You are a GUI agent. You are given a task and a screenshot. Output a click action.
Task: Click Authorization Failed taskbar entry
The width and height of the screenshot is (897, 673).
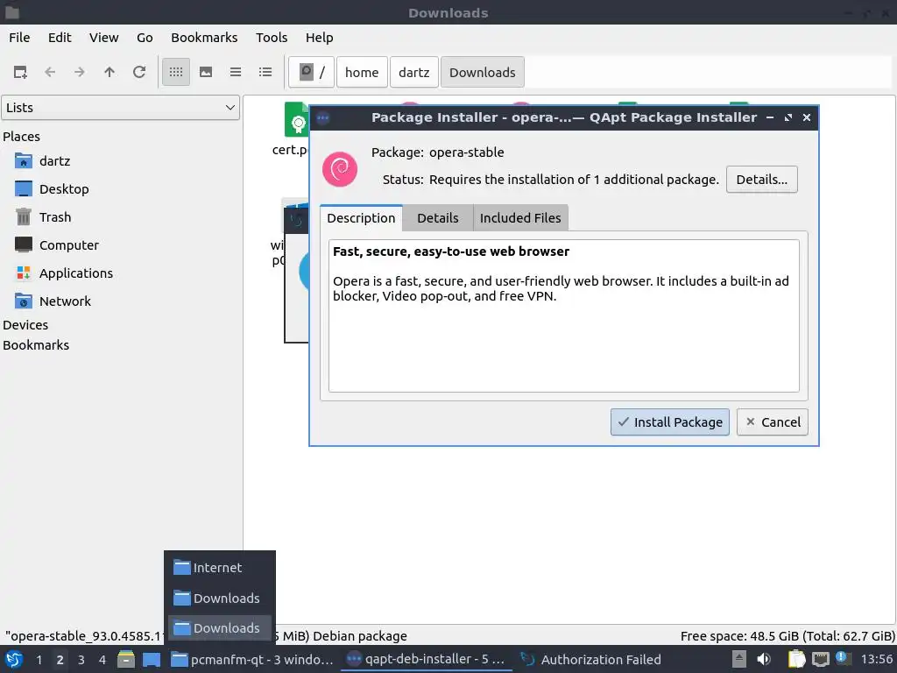click(591, 660)
